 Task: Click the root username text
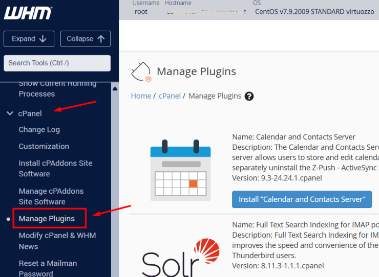pos(141,12)
